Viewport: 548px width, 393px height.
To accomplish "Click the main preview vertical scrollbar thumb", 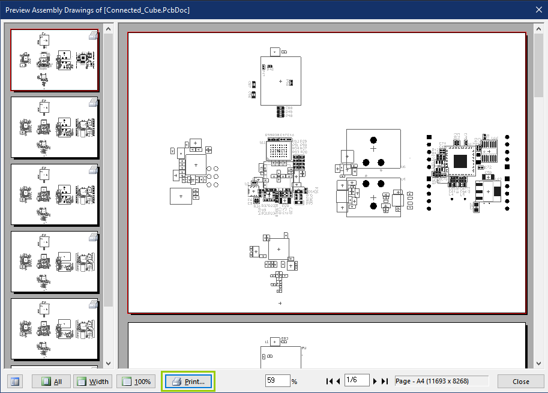I will coord(538,65).
